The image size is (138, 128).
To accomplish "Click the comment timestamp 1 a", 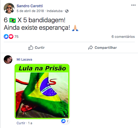I will (x=30, y=123).
